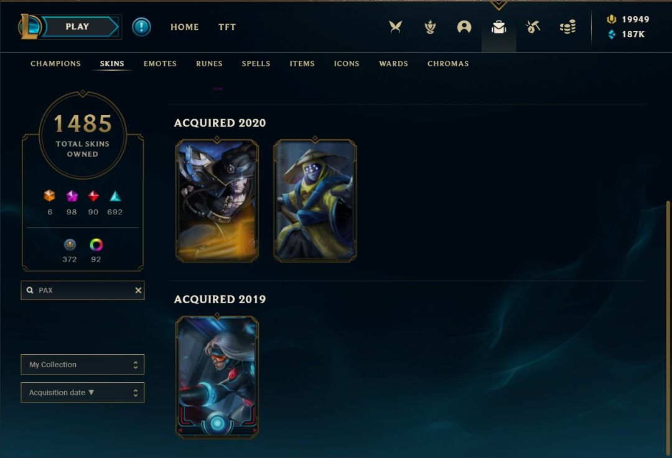Open the Profile icon in top bar

point(464,27)
